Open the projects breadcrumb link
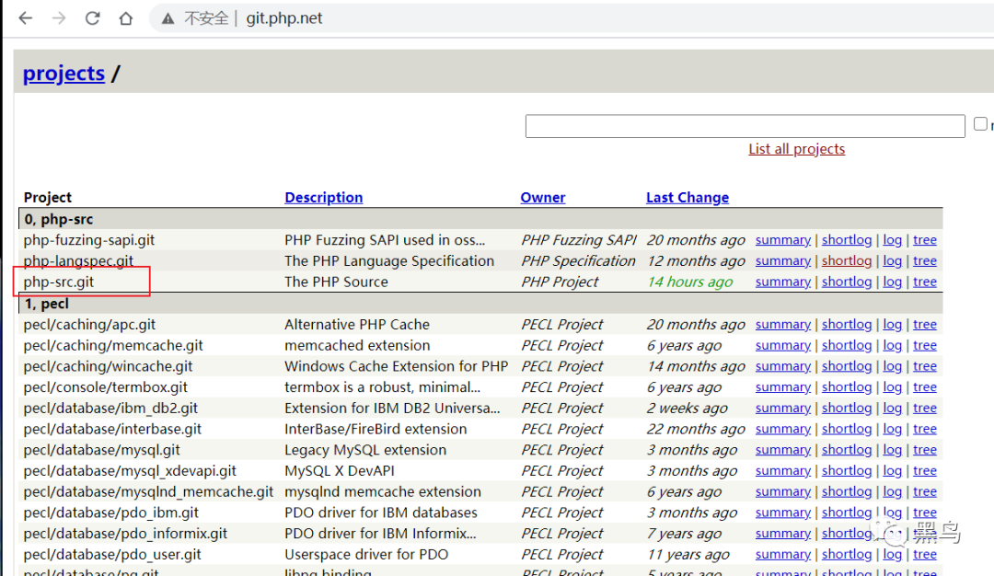Screen dimensions: 994x576 pyautogui.click(x=64, y=74)
